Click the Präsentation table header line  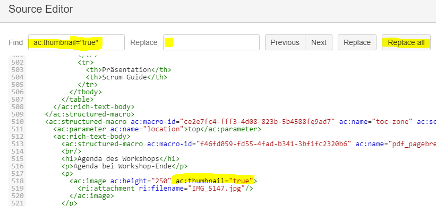tap(129, 69)
